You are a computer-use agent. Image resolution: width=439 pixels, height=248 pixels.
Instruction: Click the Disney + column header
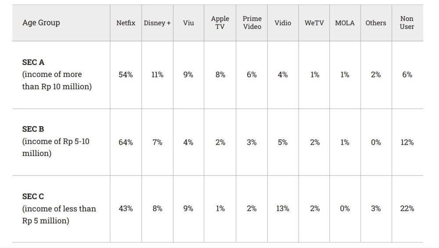click(157, 23)
